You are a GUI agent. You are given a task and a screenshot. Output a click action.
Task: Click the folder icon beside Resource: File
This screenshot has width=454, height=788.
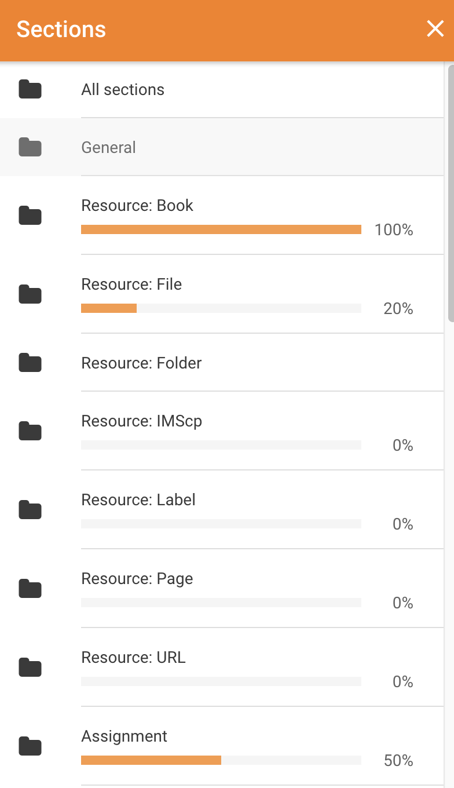click(30, 294)
